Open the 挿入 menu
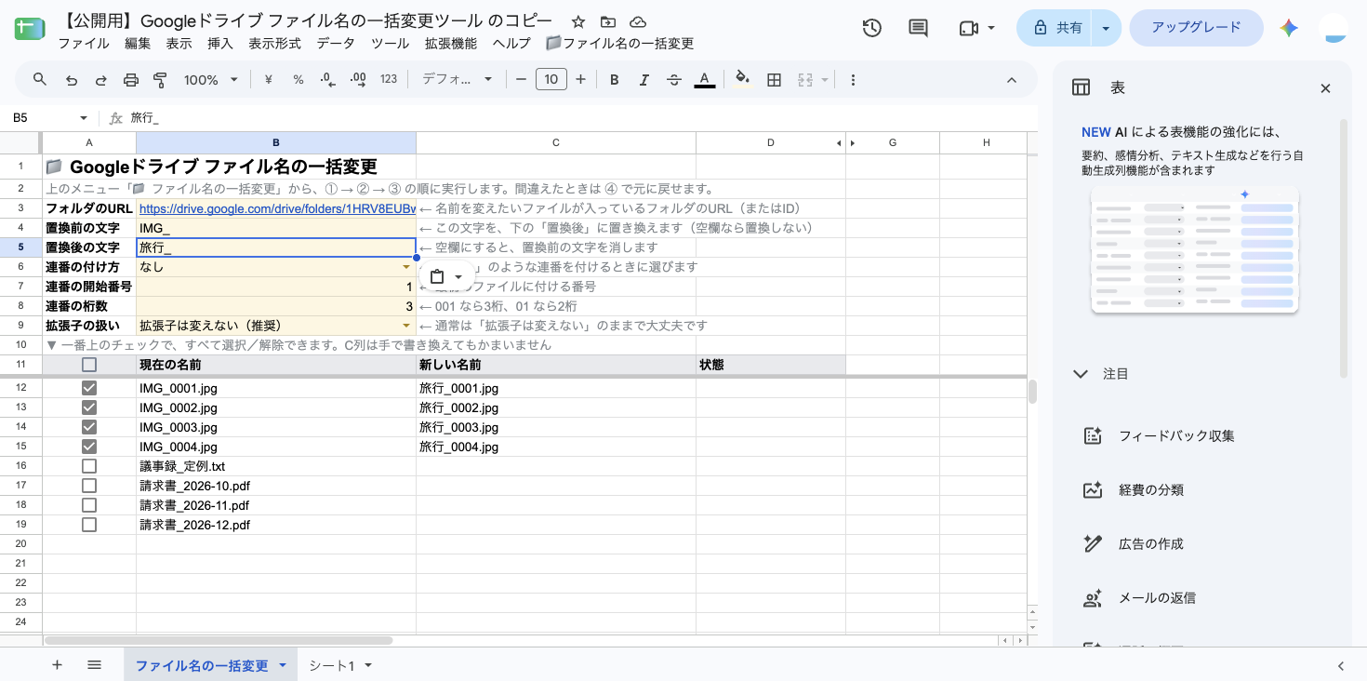The width and height of the screenshot is (1367, 681). 220,44
